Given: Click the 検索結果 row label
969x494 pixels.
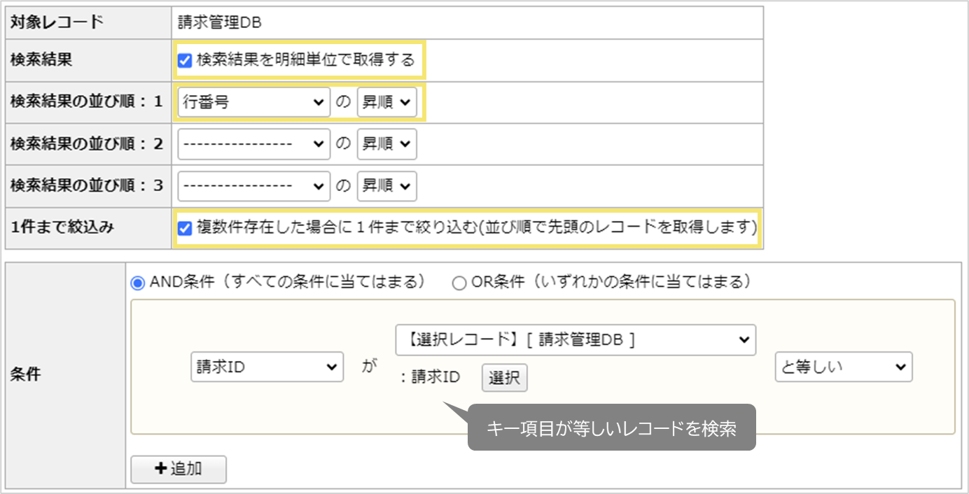Looking at the screenshot, I should pyautogui.click(x=42, y=61).
